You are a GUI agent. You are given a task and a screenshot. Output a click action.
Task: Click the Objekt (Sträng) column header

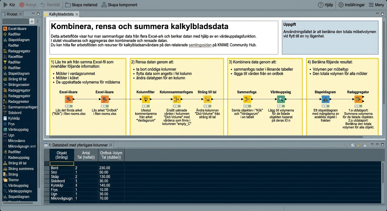[62, 155]
